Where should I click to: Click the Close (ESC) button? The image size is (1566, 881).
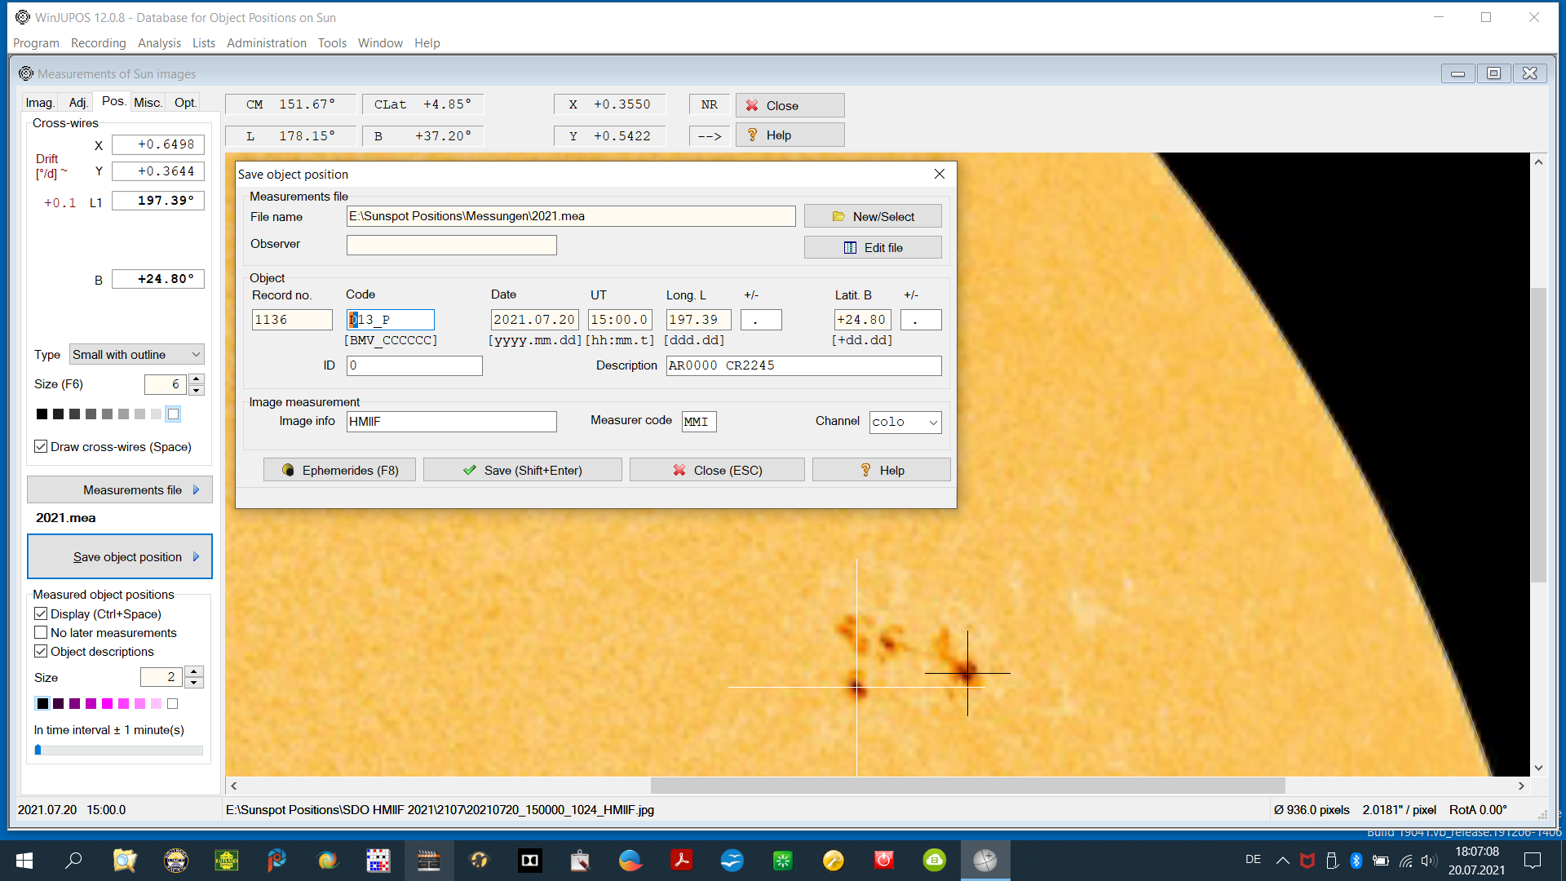pyautogui.click(x=716, y=469)
